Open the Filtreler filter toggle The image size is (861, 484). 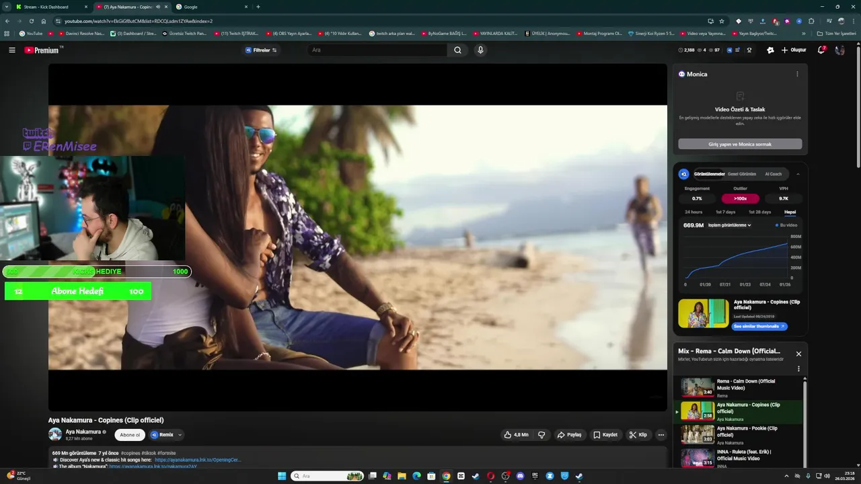pos(261,50)
